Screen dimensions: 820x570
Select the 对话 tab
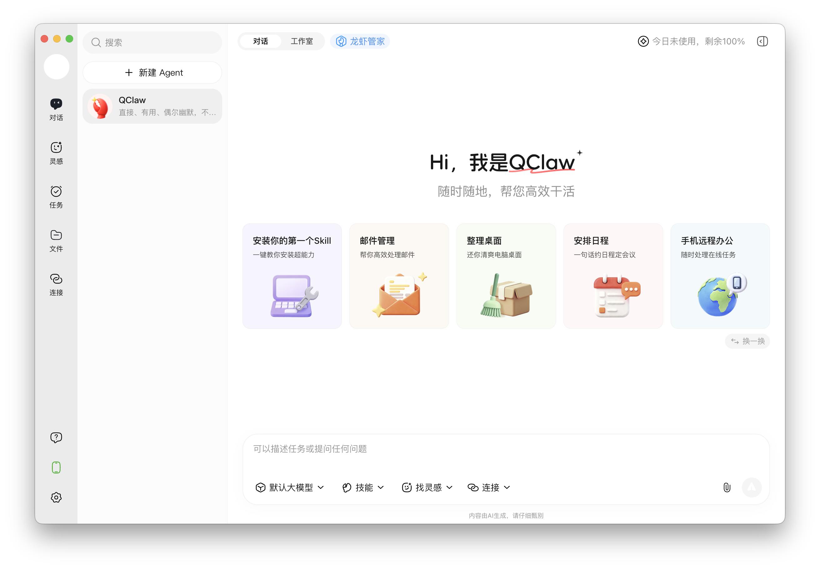[x=260, y=41]
